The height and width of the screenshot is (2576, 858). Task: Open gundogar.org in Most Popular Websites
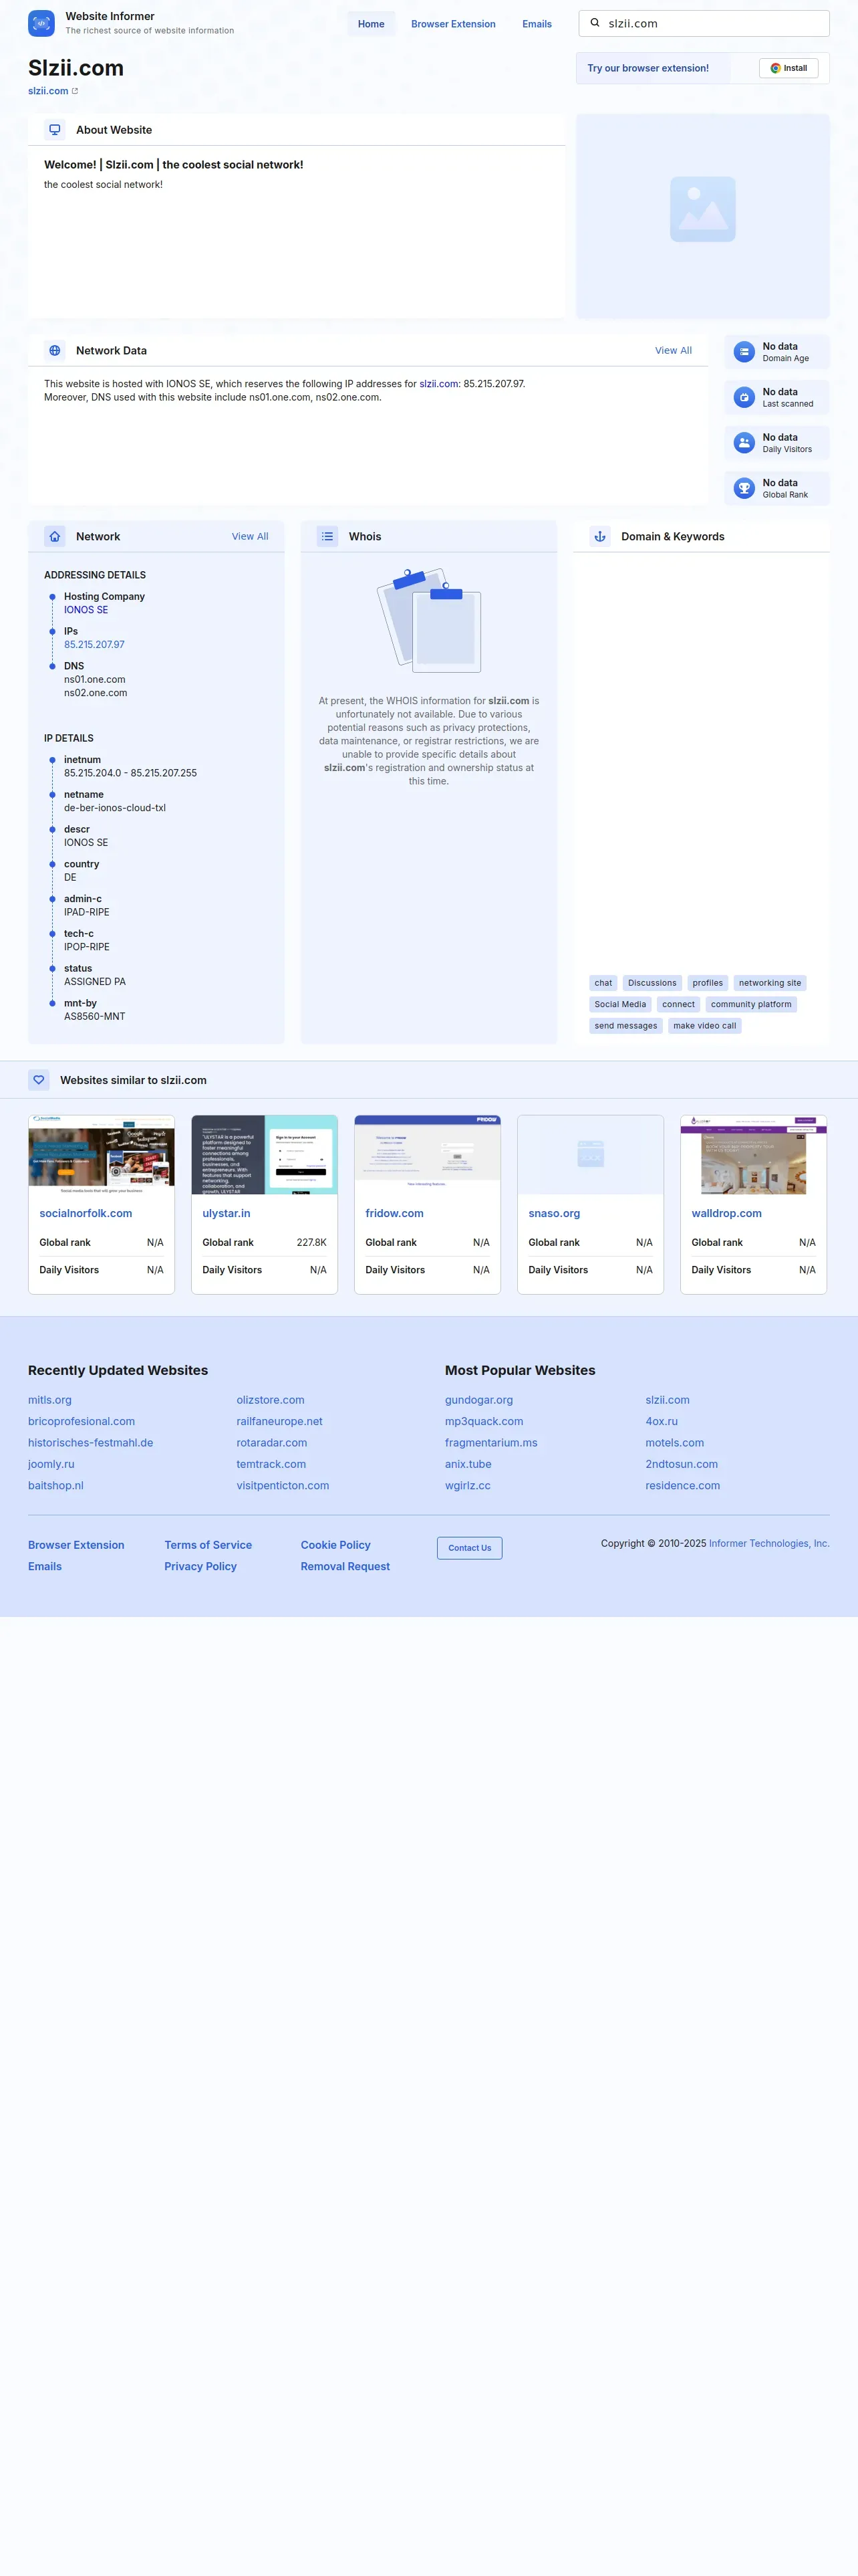point(479,1401)
